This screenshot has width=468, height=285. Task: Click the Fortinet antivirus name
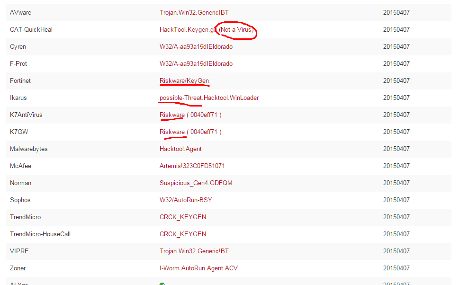pyautogui.click(x=20, y=80)
